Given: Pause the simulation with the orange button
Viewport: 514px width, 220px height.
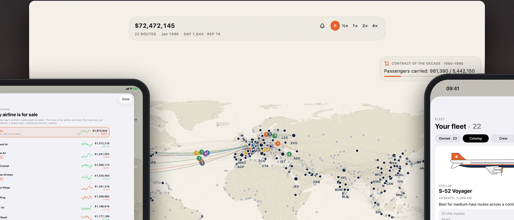Looking at the screenshot, I should click(x=335, y=26).
